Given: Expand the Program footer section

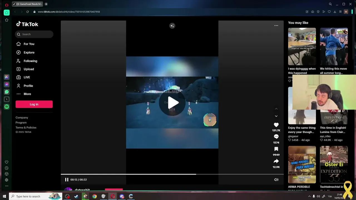Looking at the screenshot, I should click(x=21, y=122).
